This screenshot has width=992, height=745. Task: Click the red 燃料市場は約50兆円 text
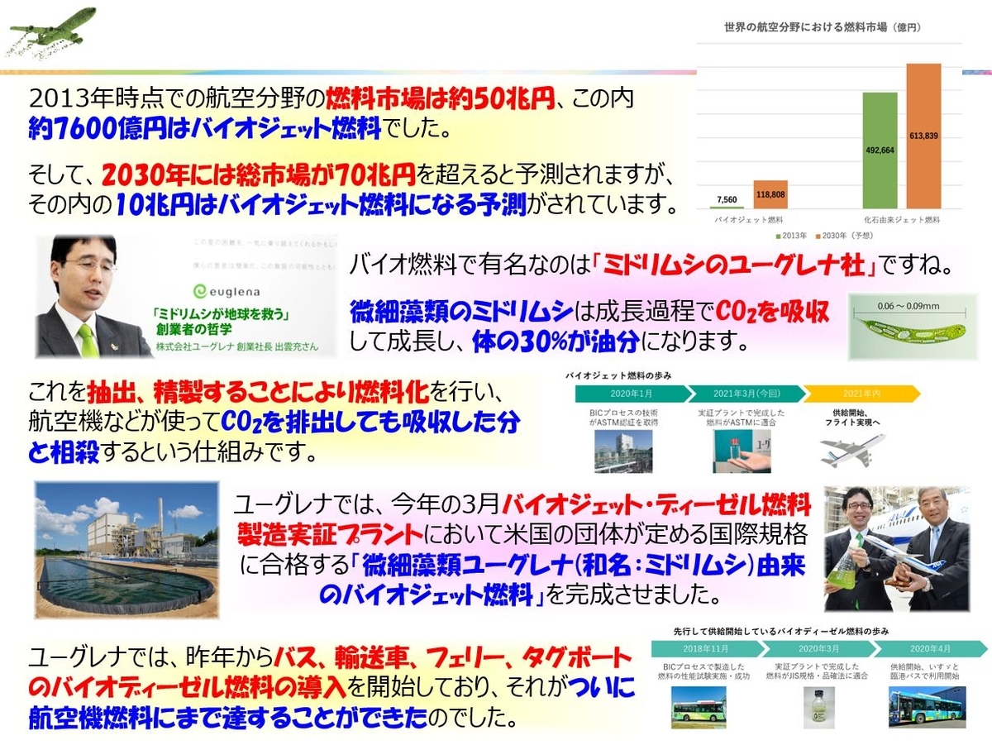(x=440, y=100)
